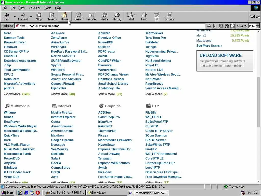
Task: Stop page loading with the Stop button
Action: [39, 17]
